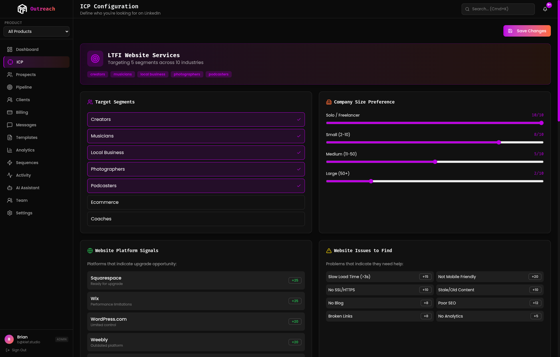Adjust the Medium (11-50) size slider
Image resolution: width=560 pixels, height=357 pixels.
(x=435, y=162)
